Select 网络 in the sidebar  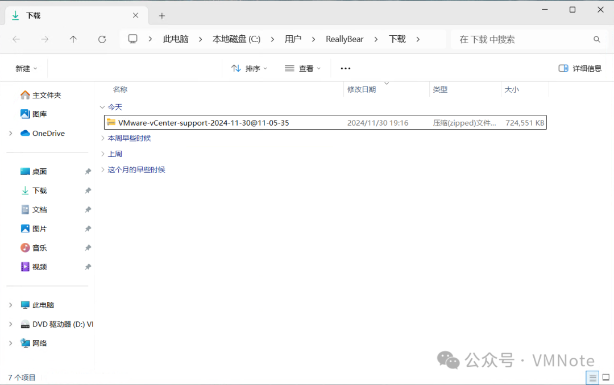pyautogui.click(x=34, y=343)
